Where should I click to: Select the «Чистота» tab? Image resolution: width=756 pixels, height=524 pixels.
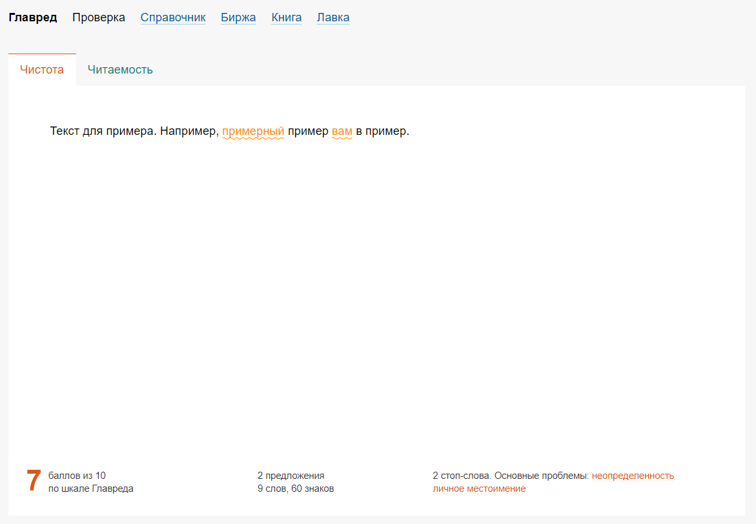click(x=41, y=69)
